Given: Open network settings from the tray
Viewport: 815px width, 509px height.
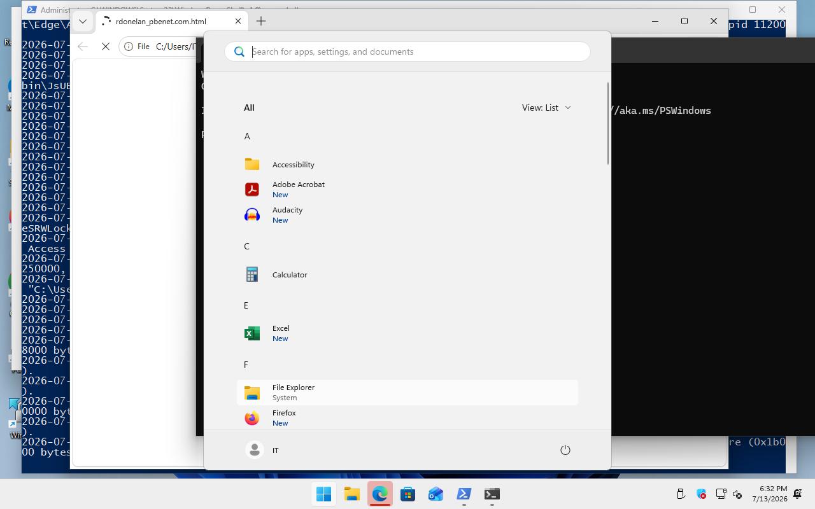Looking at the screenshot, I should [x=721, y=494].
